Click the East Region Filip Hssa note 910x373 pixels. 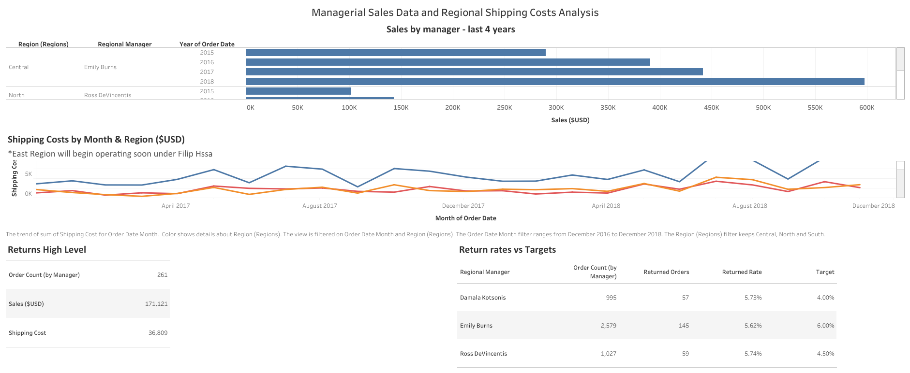click(x=110, y=154)
